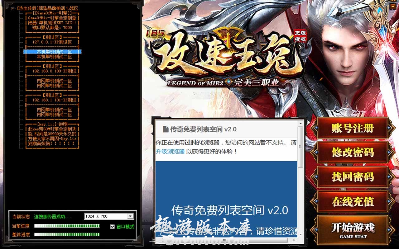Click the 账号注册 button
Image resolution: width=399 pixels, height=249 pixels.
(x=353, y=128)
